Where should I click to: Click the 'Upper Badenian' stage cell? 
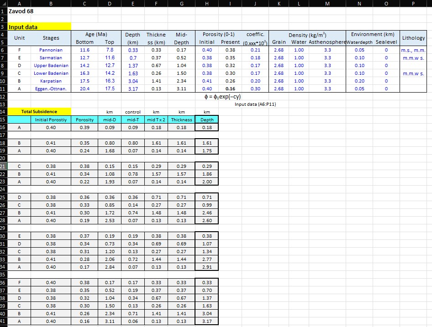click(51, 66)
